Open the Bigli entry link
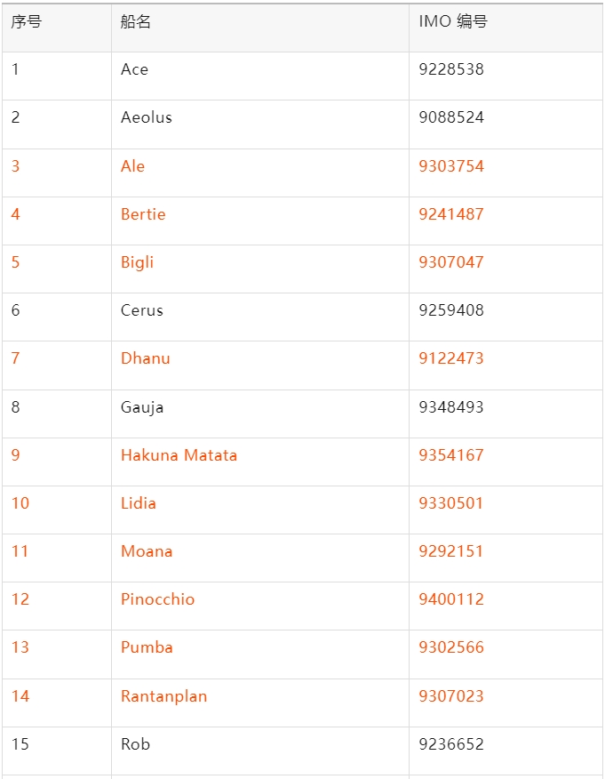 pyautogui.click(x=137, y=263)
